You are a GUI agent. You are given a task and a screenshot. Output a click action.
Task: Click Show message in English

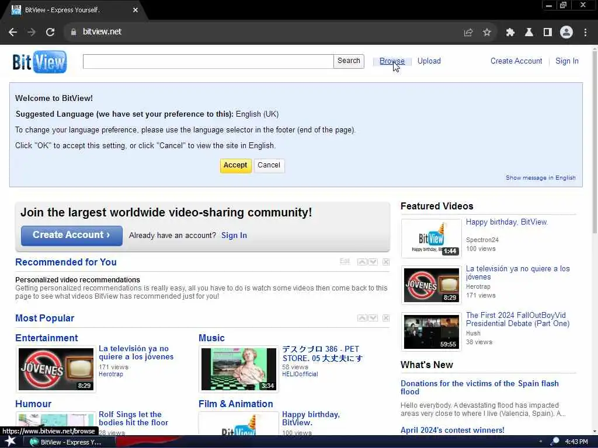pyautogui.click(x=540, y=178)
